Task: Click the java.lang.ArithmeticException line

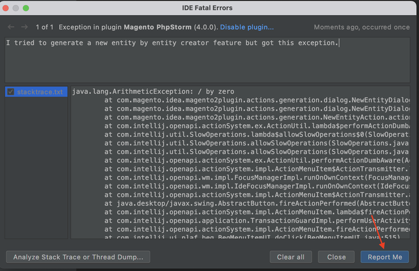Action: coord(154,91)
